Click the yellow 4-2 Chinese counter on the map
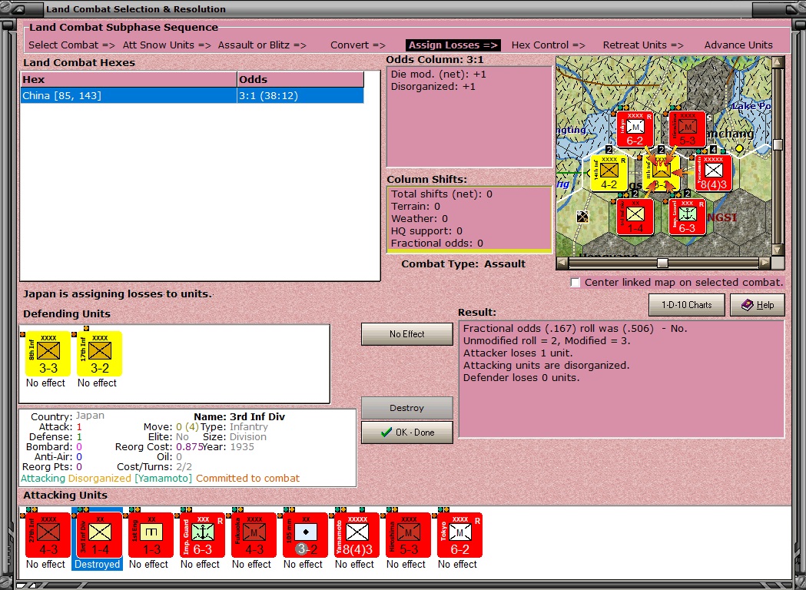This screenshot has width=806, height=590. point(609,173)
